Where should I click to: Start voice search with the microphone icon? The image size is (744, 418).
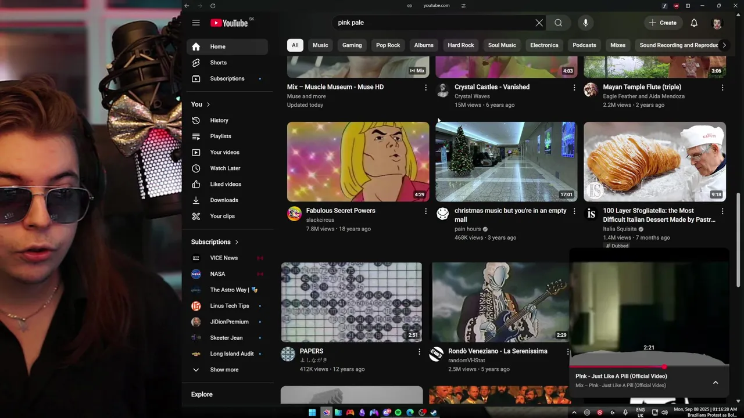pos(585,23)
